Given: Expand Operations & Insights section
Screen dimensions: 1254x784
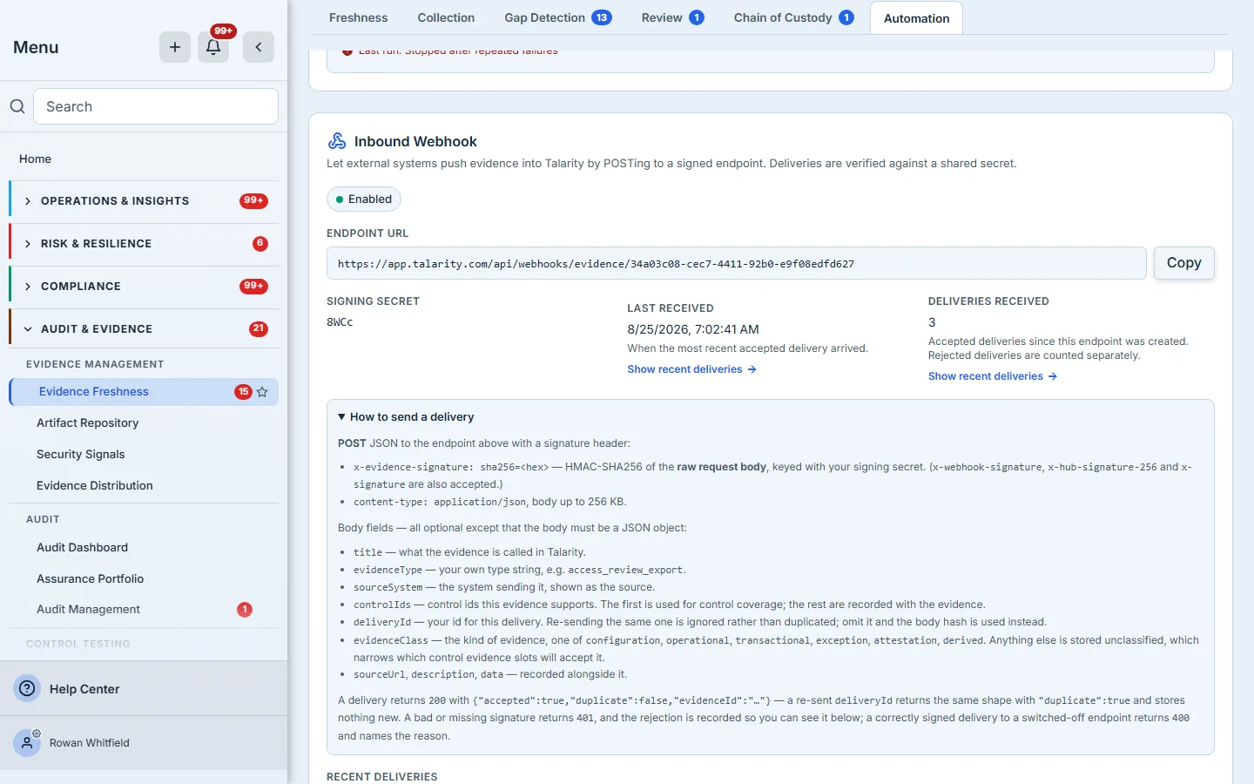Looking at the screenshot, I should tap(144, 201).
